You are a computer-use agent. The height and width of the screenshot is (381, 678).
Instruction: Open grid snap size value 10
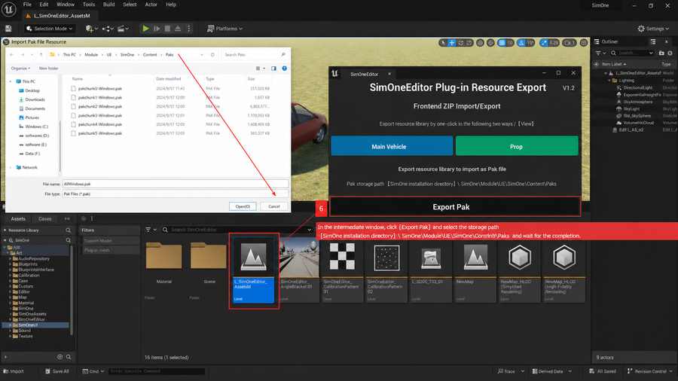pyautogui.click(x=510, y=42)
